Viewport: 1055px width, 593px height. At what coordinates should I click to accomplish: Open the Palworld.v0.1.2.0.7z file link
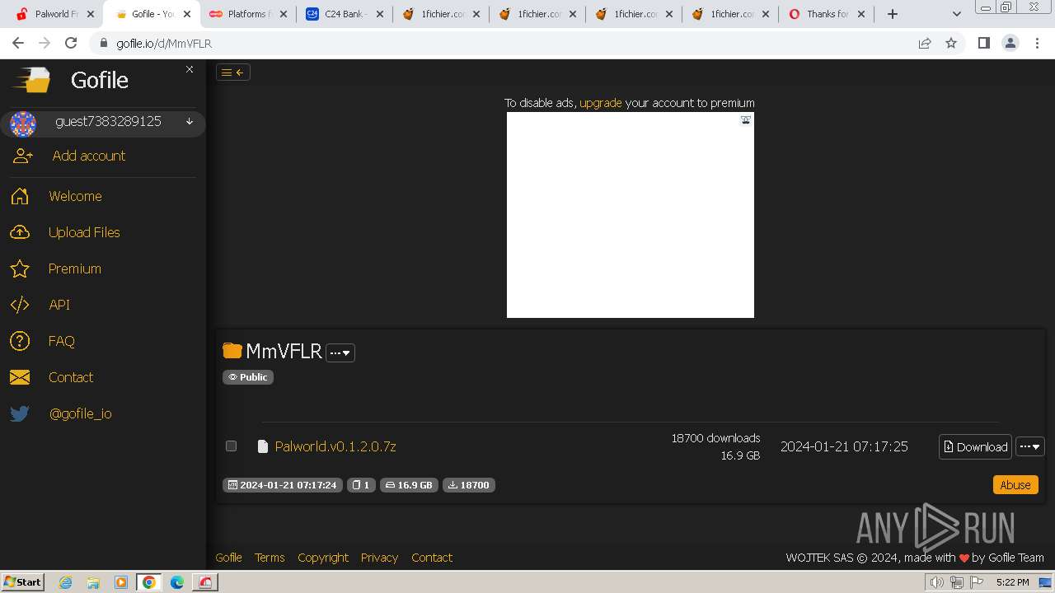[x=335, y=446]
